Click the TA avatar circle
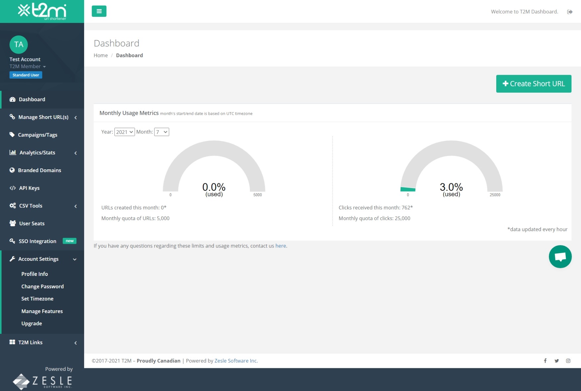The width and height of the screenshot is (581, 391). pos(19,45)
